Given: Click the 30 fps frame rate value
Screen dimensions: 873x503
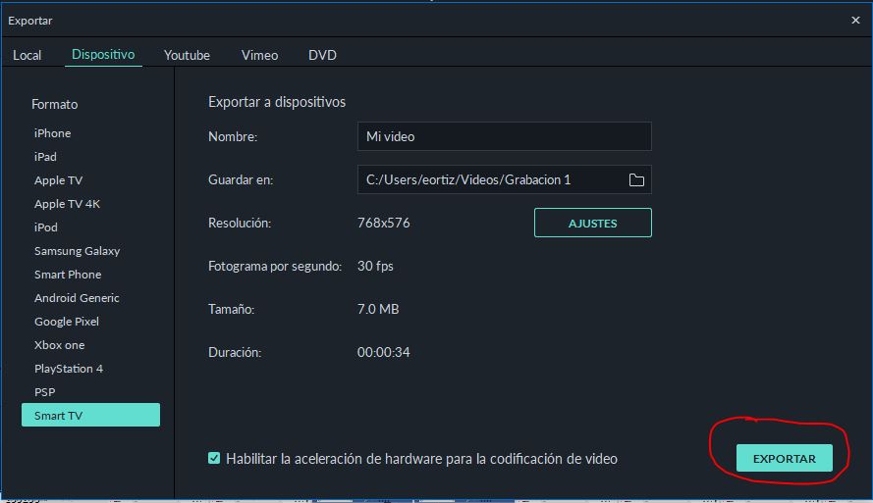Looking at the screenshot, I should pyautogui.click(x=375, y=266).
